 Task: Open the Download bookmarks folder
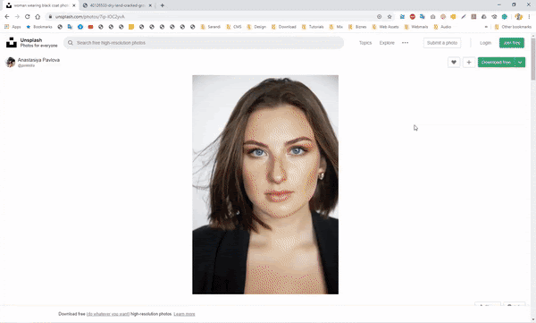point(284,27)
